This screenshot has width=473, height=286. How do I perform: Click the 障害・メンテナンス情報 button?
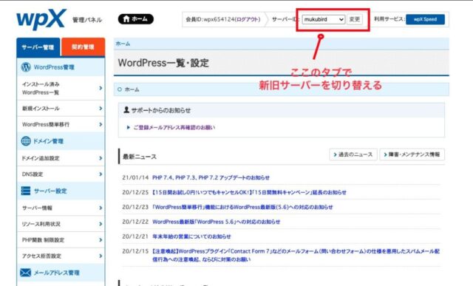click(412, 154)
